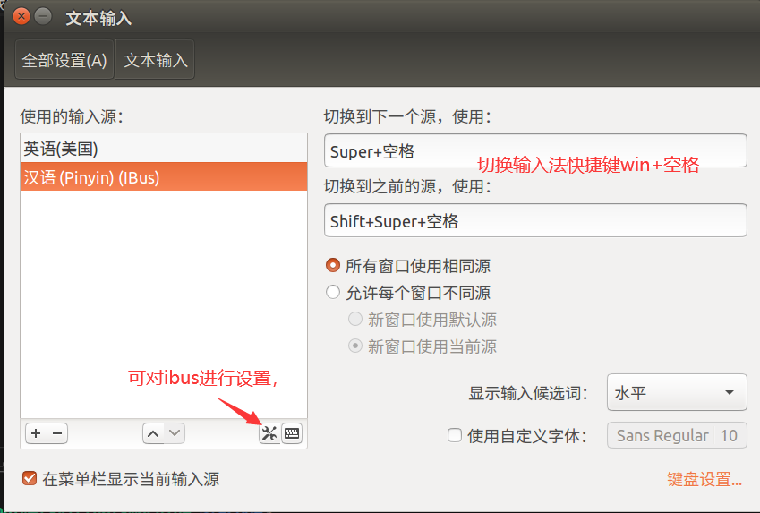Go to 全部设置(A) button
Screen dimensions: 760x513
(x=64, y=60)
